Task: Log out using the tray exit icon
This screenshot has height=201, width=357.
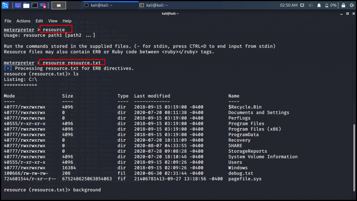Action: pos(351,5)
